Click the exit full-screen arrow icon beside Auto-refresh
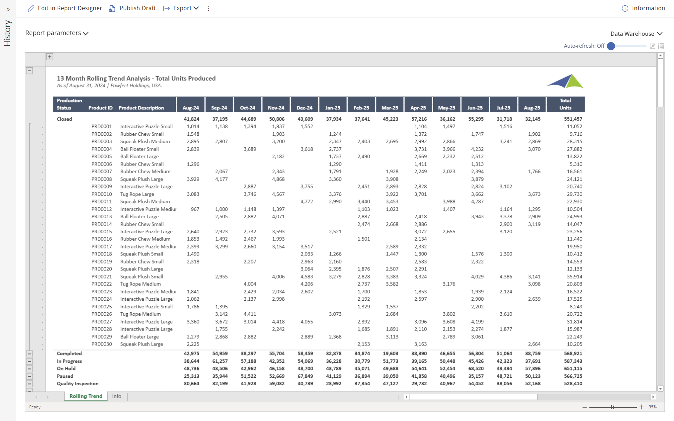Viewport: 674px width, 421px height. click(x=653, y=46)
